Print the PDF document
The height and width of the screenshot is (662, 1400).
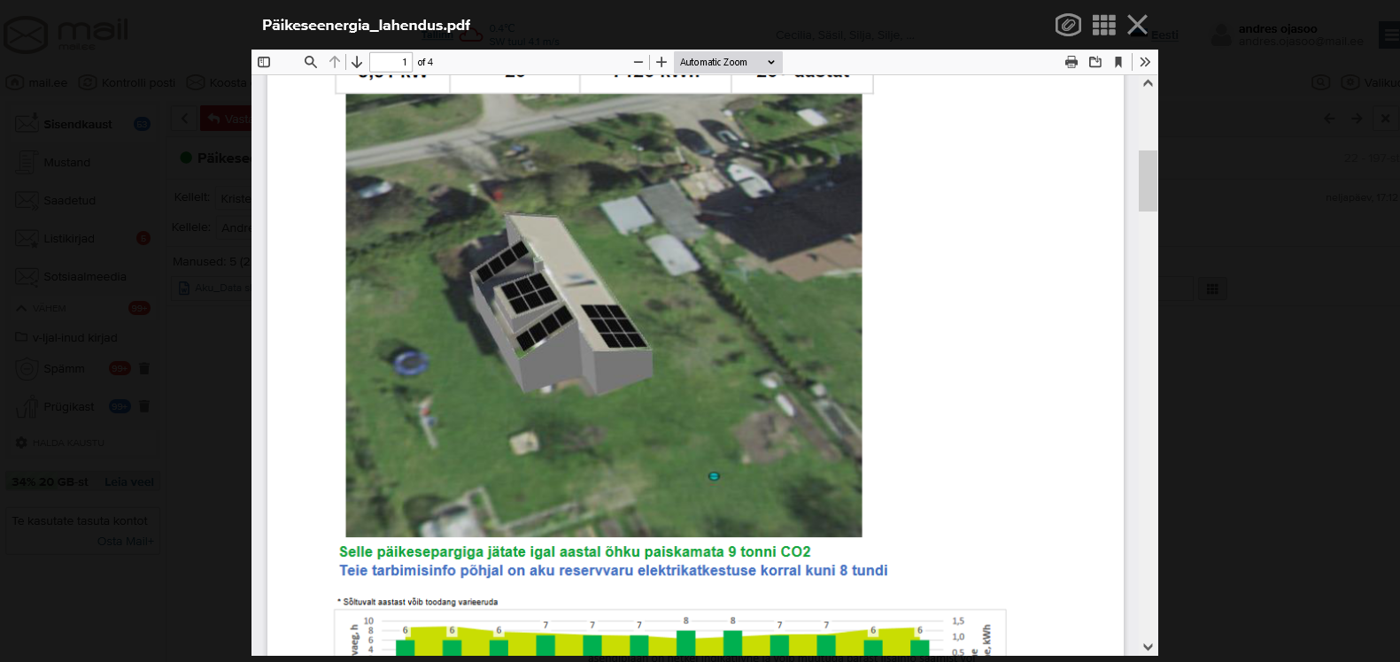click(x=1071, y=62)
